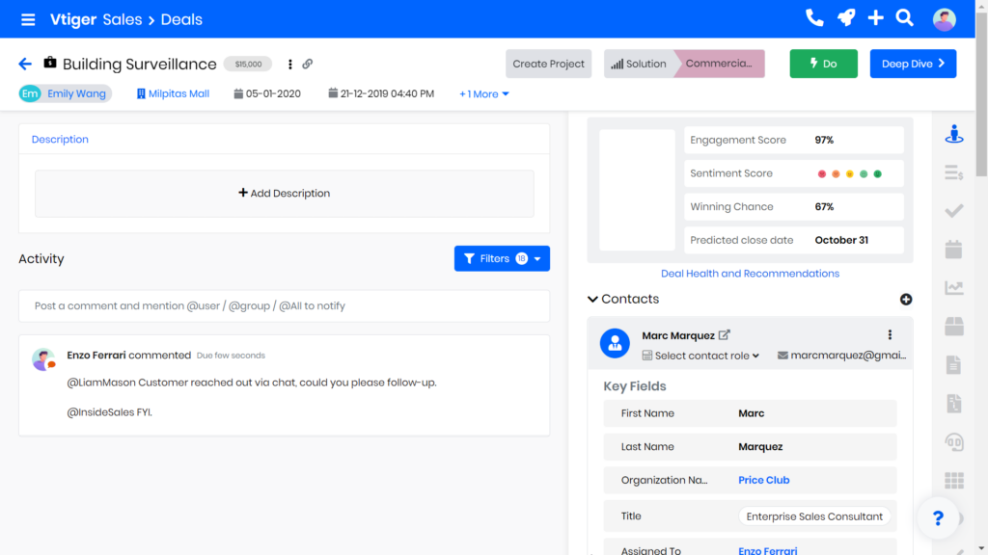Open Deal Health and Recommendations link

(x=750, y=274)
